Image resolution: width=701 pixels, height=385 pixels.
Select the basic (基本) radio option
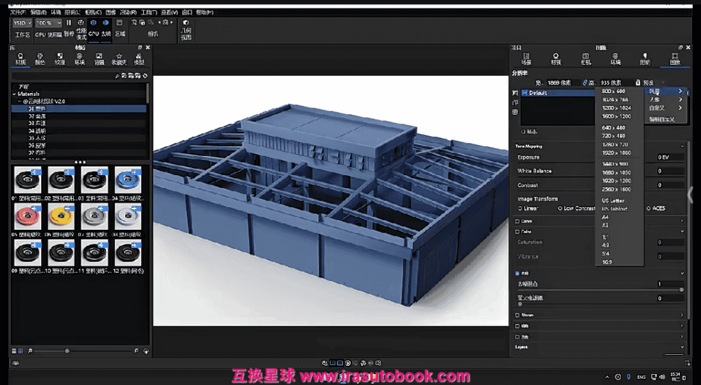(523, 132)
